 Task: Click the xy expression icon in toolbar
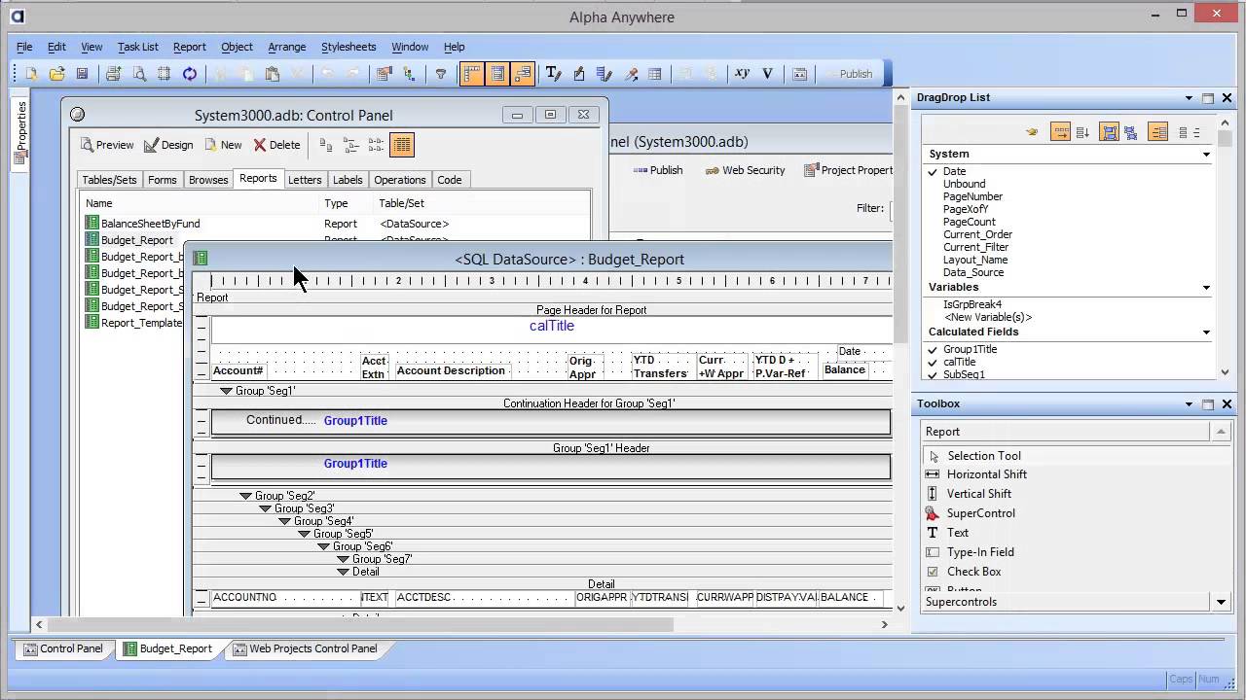pyautogui.click(x=742, y=74)
